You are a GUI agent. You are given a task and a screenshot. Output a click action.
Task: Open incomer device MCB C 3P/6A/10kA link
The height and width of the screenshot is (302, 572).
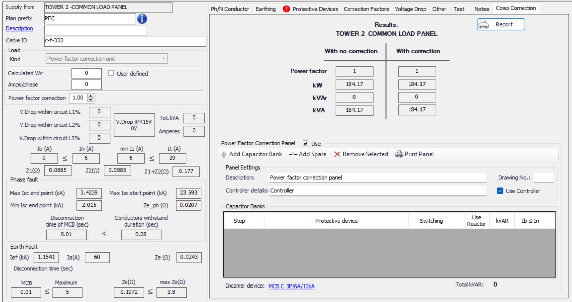(292, 286)
